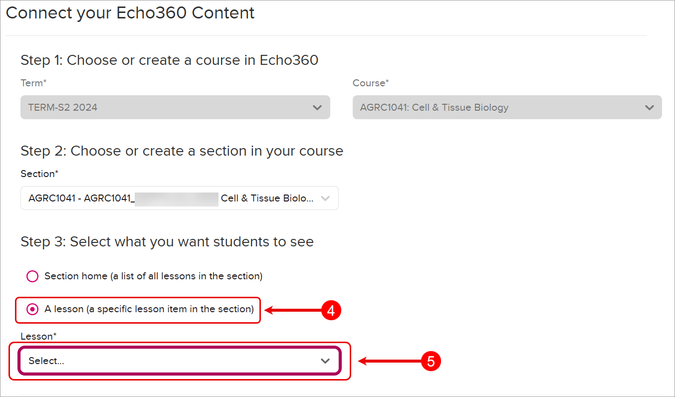Click the red number 5 callout marker
Screen dimensions: 675x397
click(431, 361)
